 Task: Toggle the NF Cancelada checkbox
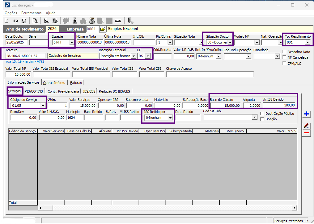coord(284,57)
